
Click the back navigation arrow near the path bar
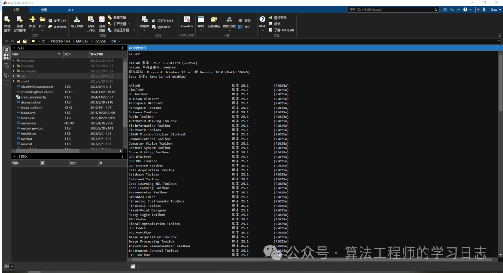[x=7, y=41]
